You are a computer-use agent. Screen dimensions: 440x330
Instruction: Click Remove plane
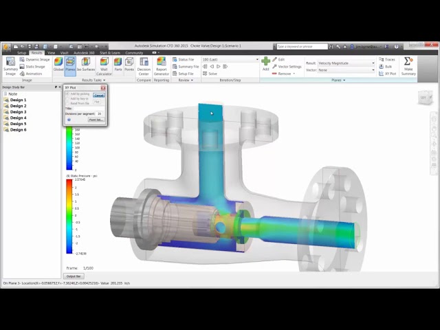click(x=281, y=74)
